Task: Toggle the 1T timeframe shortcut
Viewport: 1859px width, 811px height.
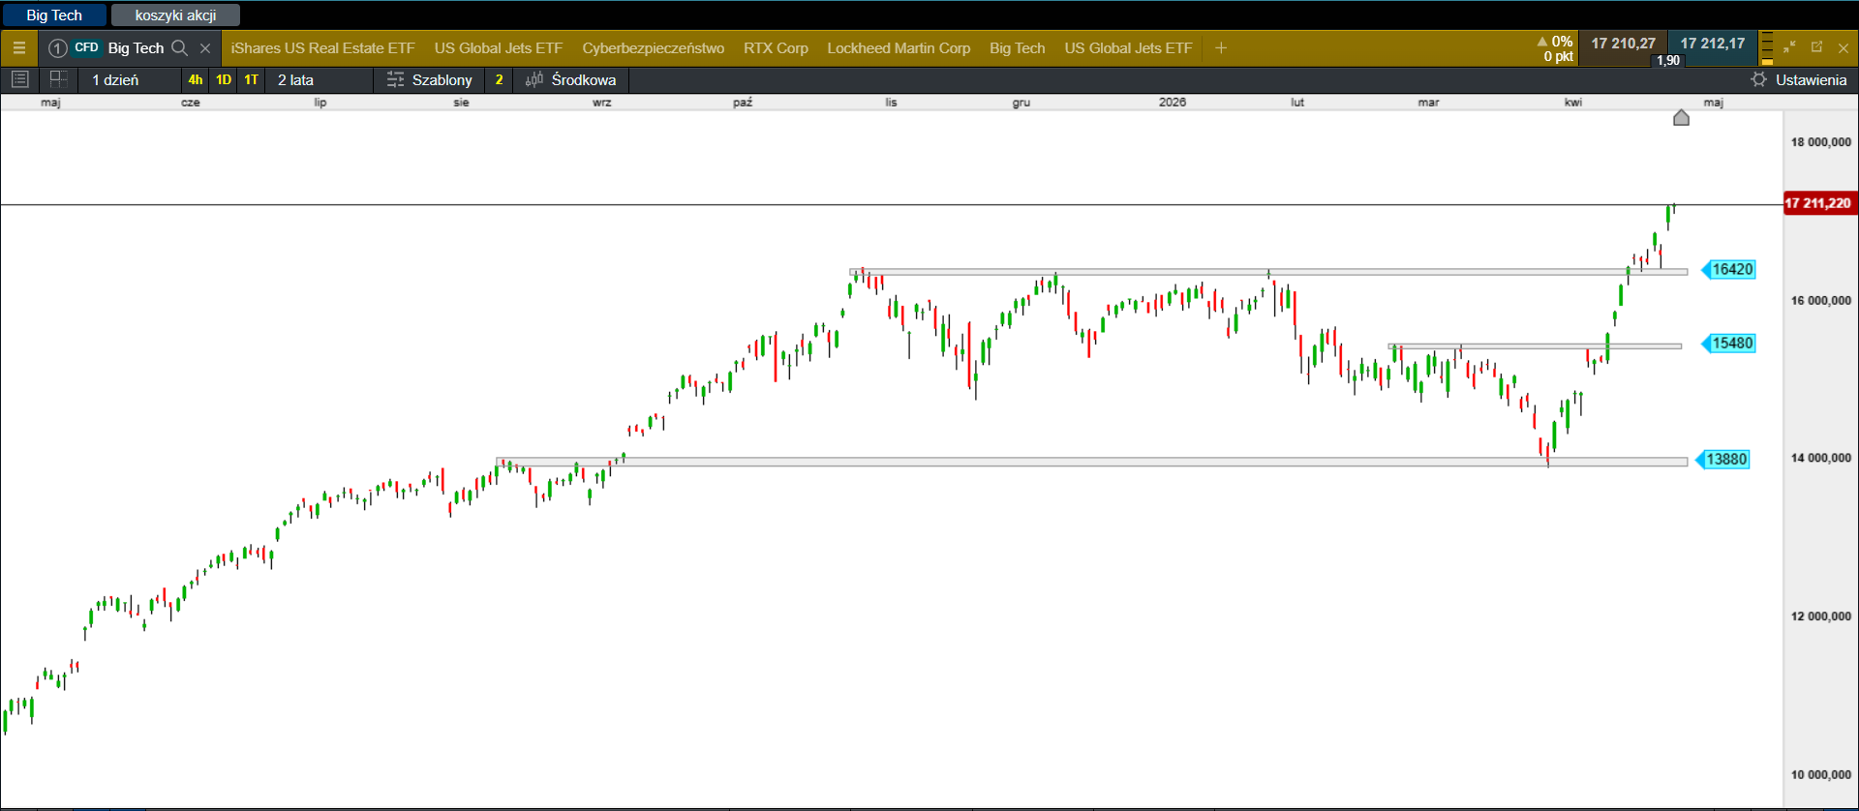Action: pos(252,79)
